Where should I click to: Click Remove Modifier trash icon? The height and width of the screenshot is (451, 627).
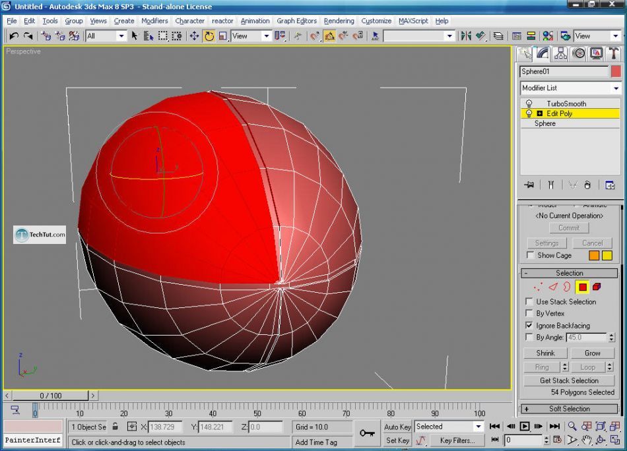[x=587, y=185]
